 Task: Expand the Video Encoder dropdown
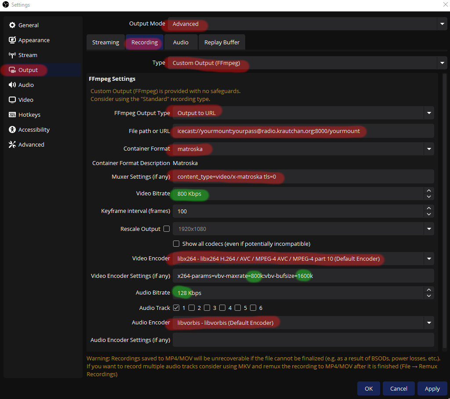pyautogui.click(x=428, y=259)
